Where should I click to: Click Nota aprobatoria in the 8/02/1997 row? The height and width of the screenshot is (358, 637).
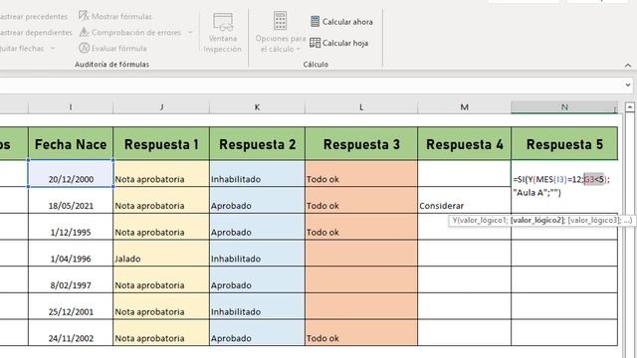click(161, 279)
